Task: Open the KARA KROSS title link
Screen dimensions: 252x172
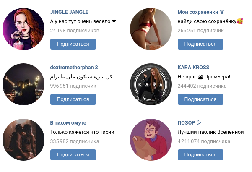Action: [x=193, y=68]
